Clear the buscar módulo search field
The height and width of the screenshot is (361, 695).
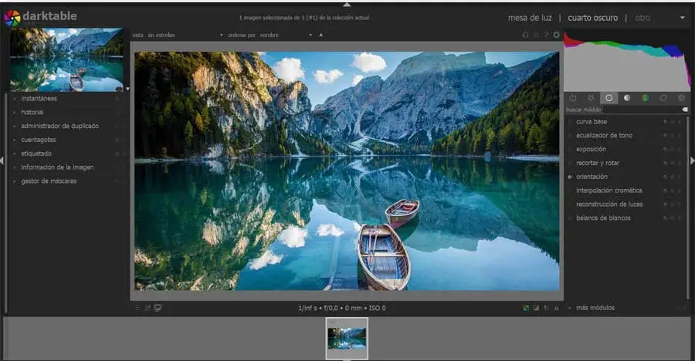685,110
